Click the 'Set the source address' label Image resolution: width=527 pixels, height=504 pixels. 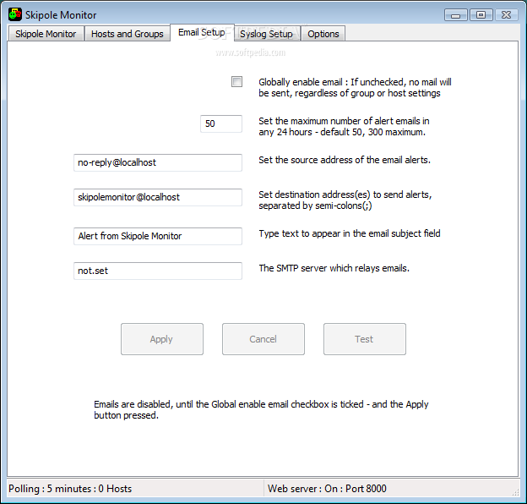345,160
